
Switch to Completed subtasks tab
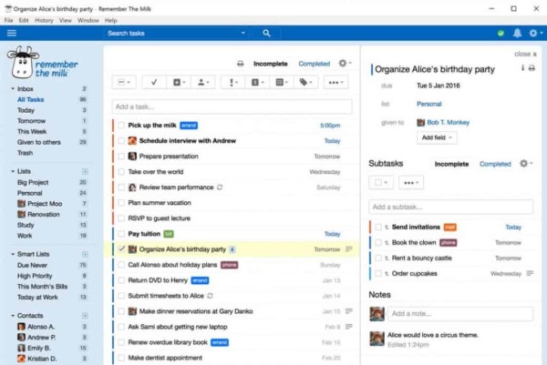(495, 164)
